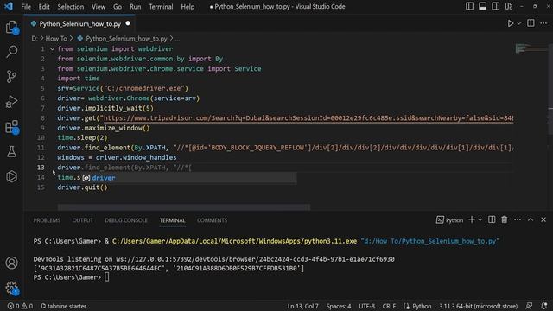Open the Manage gear settings
Image resolution: width=553 pixels, height=311 pixels.
tap(11, 288)
